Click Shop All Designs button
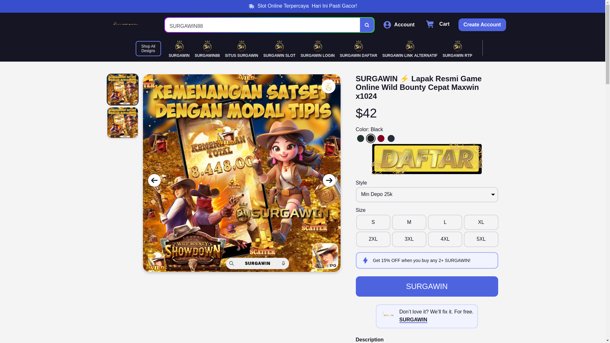 pos(148,49)
